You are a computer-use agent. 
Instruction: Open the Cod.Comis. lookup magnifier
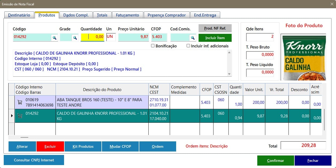pyautogui.click(x=192, y=38)
